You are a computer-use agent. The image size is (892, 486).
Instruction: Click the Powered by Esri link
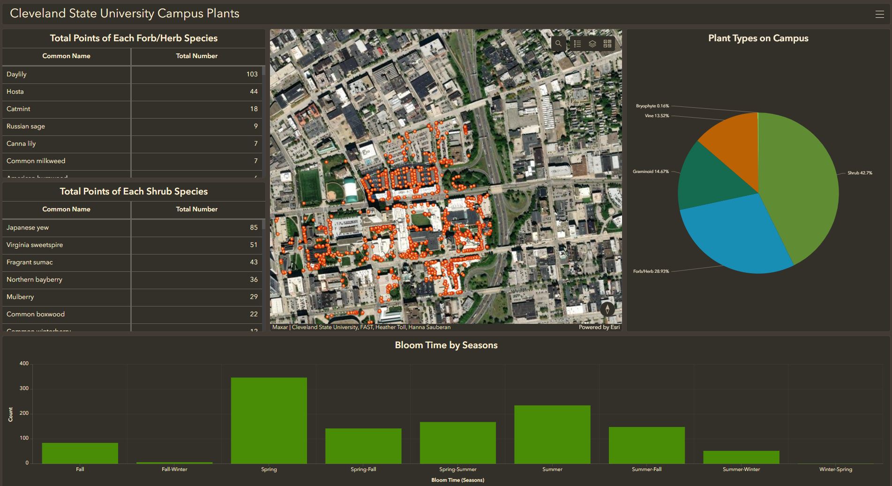click(x=599, y=327)
